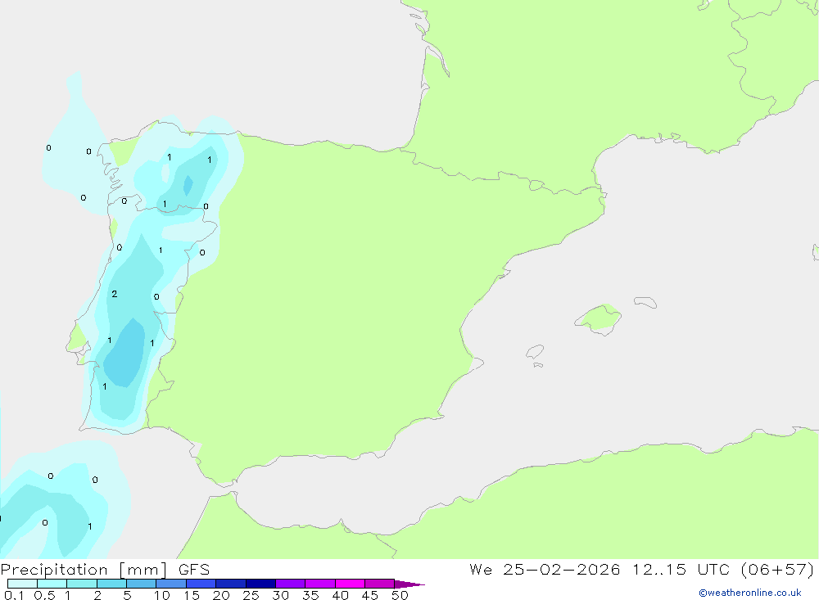
Task: Click the '15' legend scale label
Action: (192, 595)
